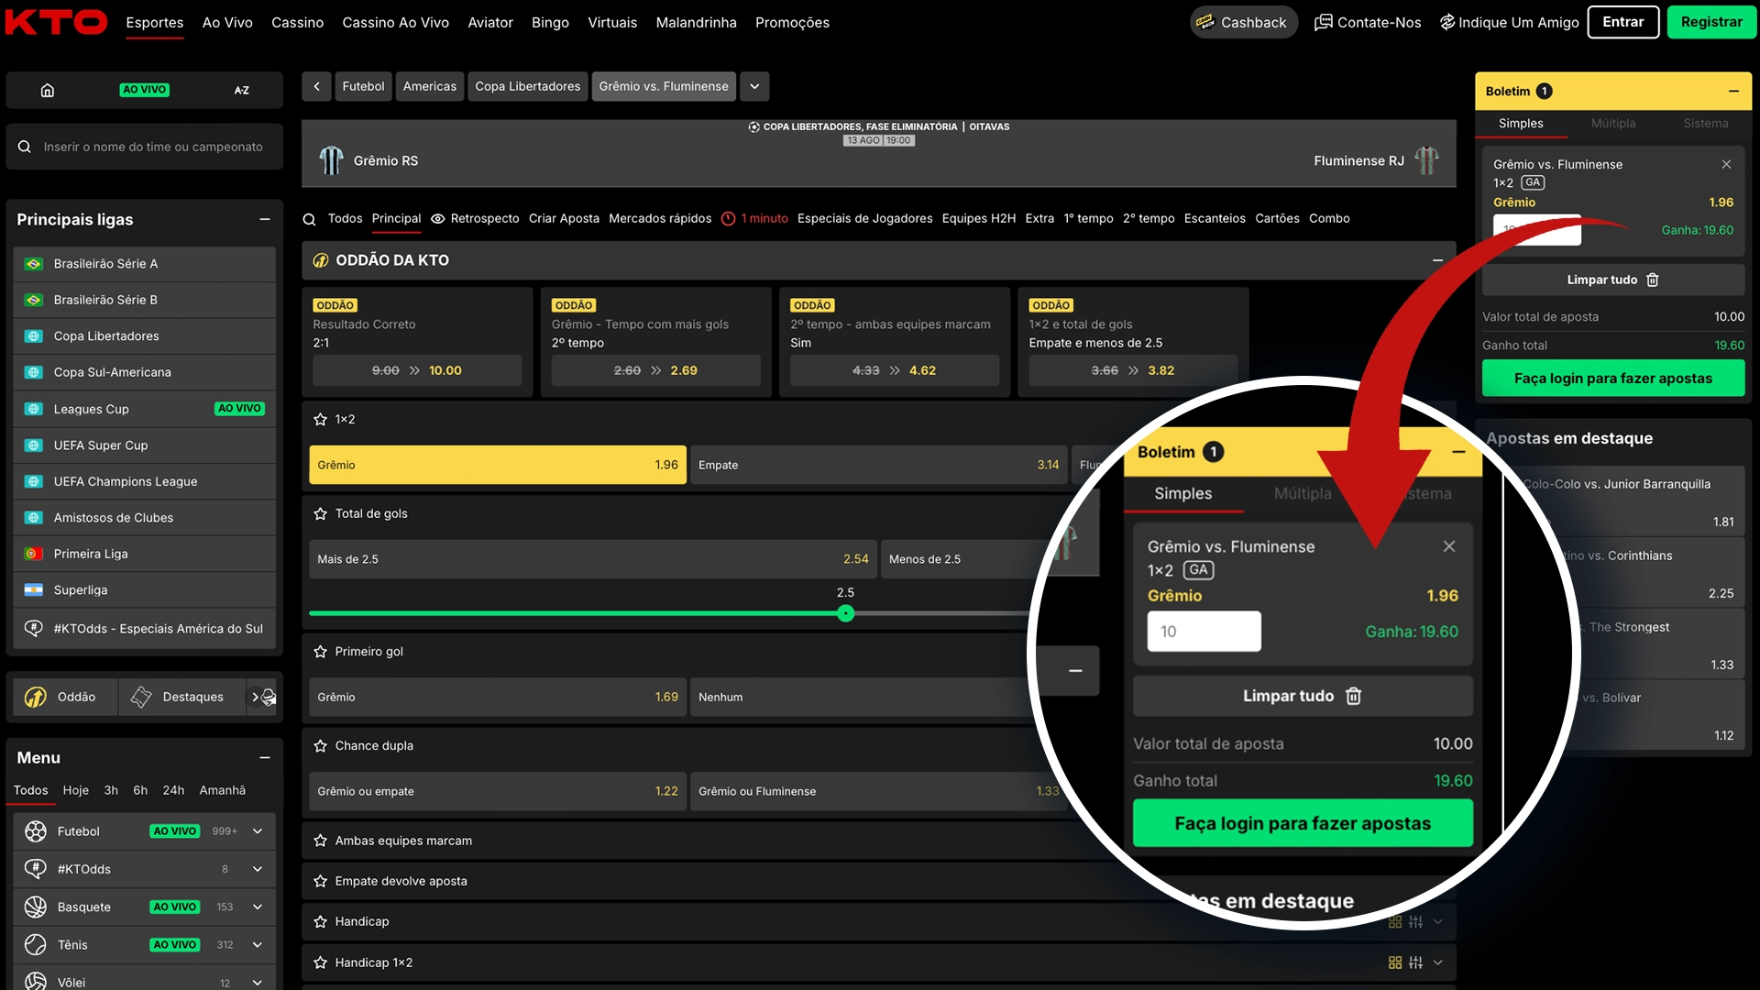Click Limpar tudo button
The image size is (1760, 990).
click(x=1613, y=280)
